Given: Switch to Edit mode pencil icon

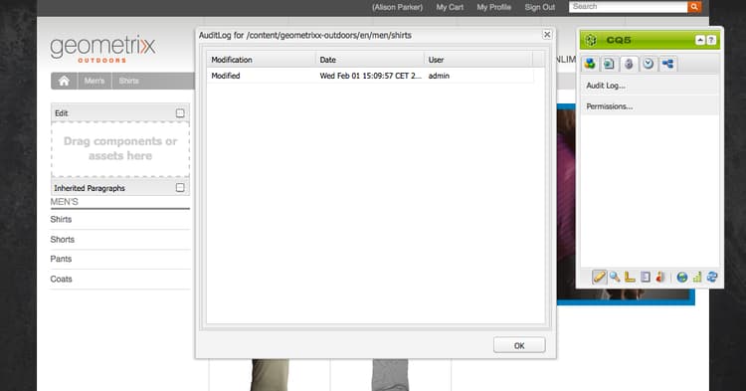Looking at the screenshot, I should pyautogui.click(x=600, y=277).
